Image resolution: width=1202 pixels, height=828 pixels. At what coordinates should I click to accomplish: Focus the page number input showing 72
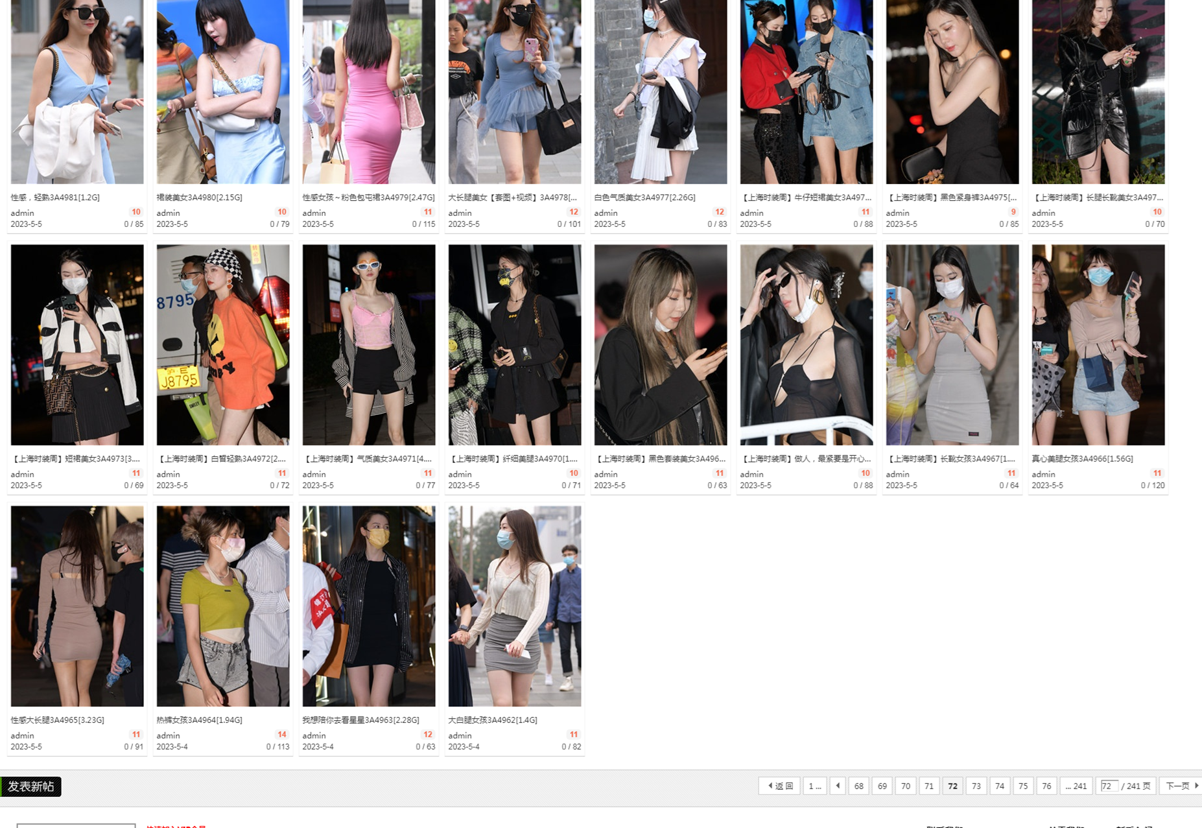[1109, 786]
